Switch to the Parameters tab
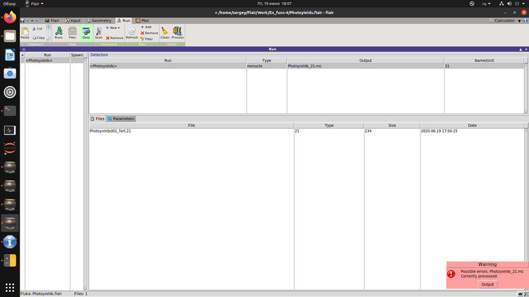 (122, 119)
